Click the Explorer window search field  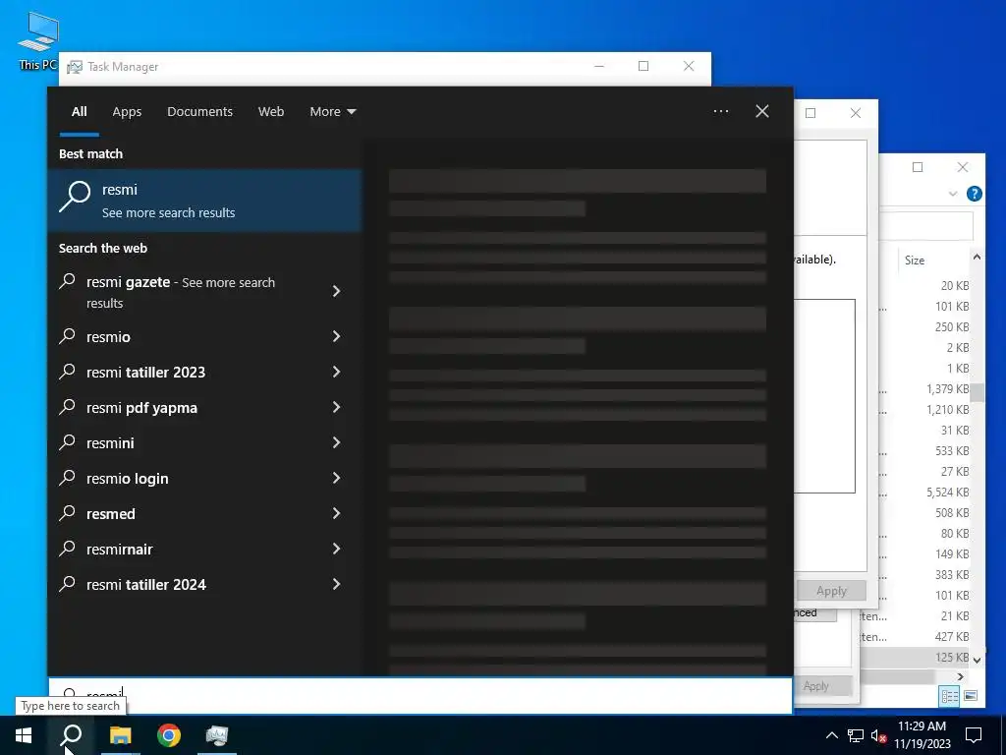[925, 227]
